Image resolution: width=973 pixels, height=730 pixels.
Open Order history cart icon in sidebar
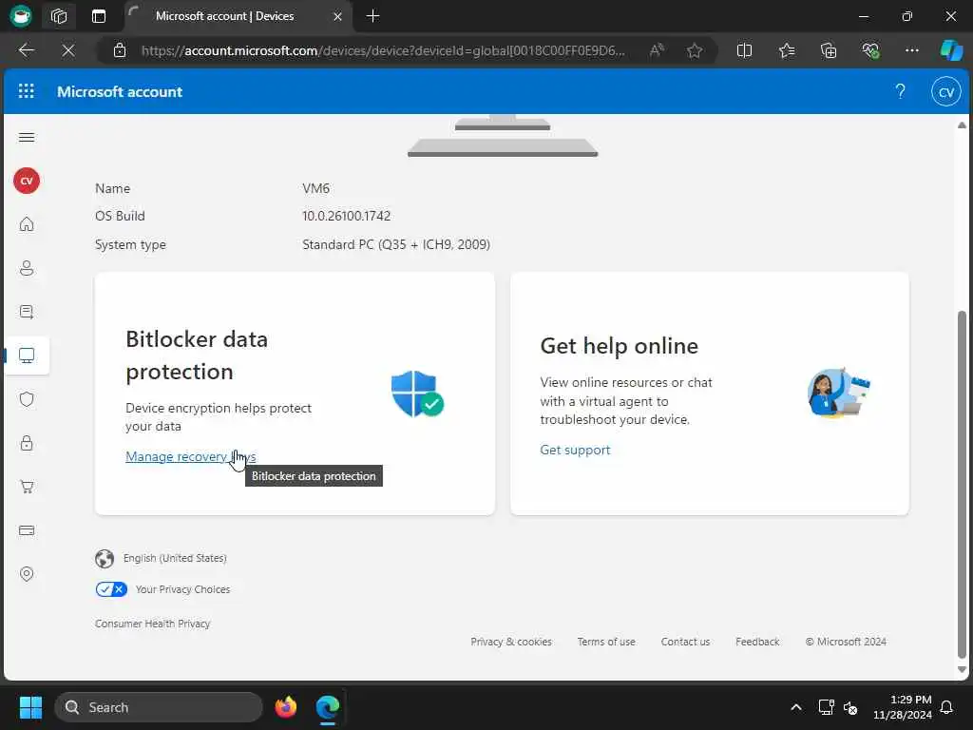click(x=27, y=487)
